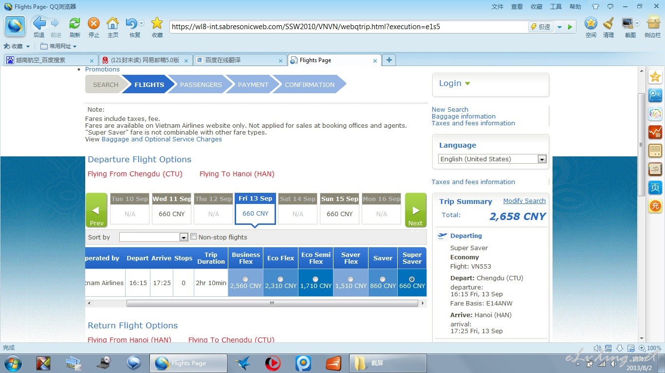
Task: Open the Sort by dropdown
Action: [153, 237]
